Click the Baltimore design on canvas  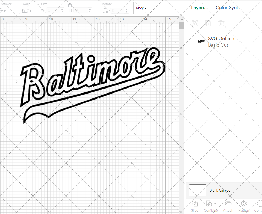92,79
